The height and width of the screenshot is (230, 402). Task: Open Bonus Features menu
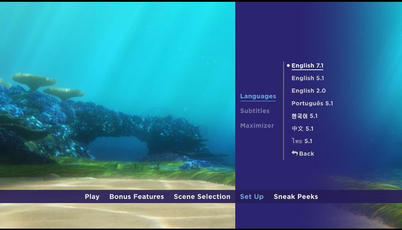137,197
